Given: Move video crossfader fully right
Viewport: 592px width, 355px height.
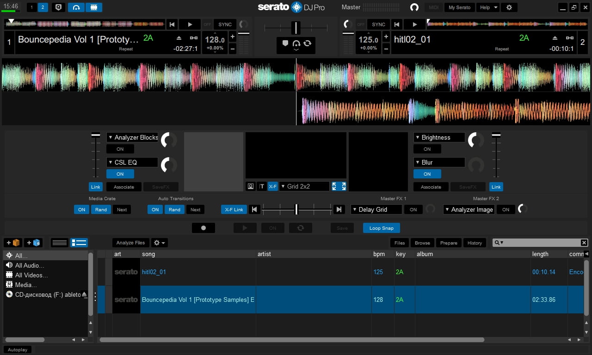Looking at the screenshot, I should 339,209.
